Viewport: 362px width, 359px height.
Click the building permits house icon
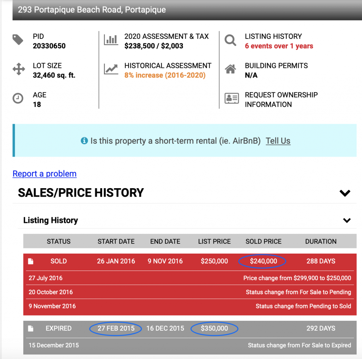[230, 69]
